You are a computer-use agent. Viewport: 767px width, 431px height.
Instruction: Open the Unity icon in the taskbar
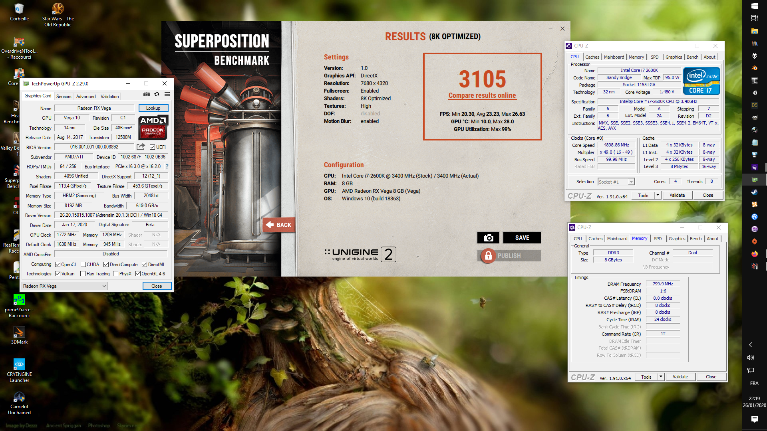(x=755, y=93)
